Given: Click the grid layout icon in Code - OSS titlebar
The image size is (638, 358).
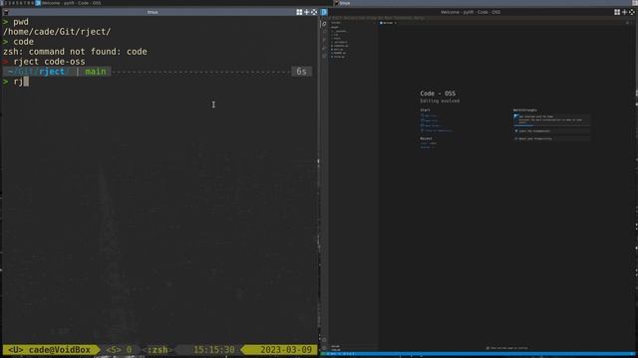Looking at the screenshot, I should pyautogui.click(x=617, y=12).
